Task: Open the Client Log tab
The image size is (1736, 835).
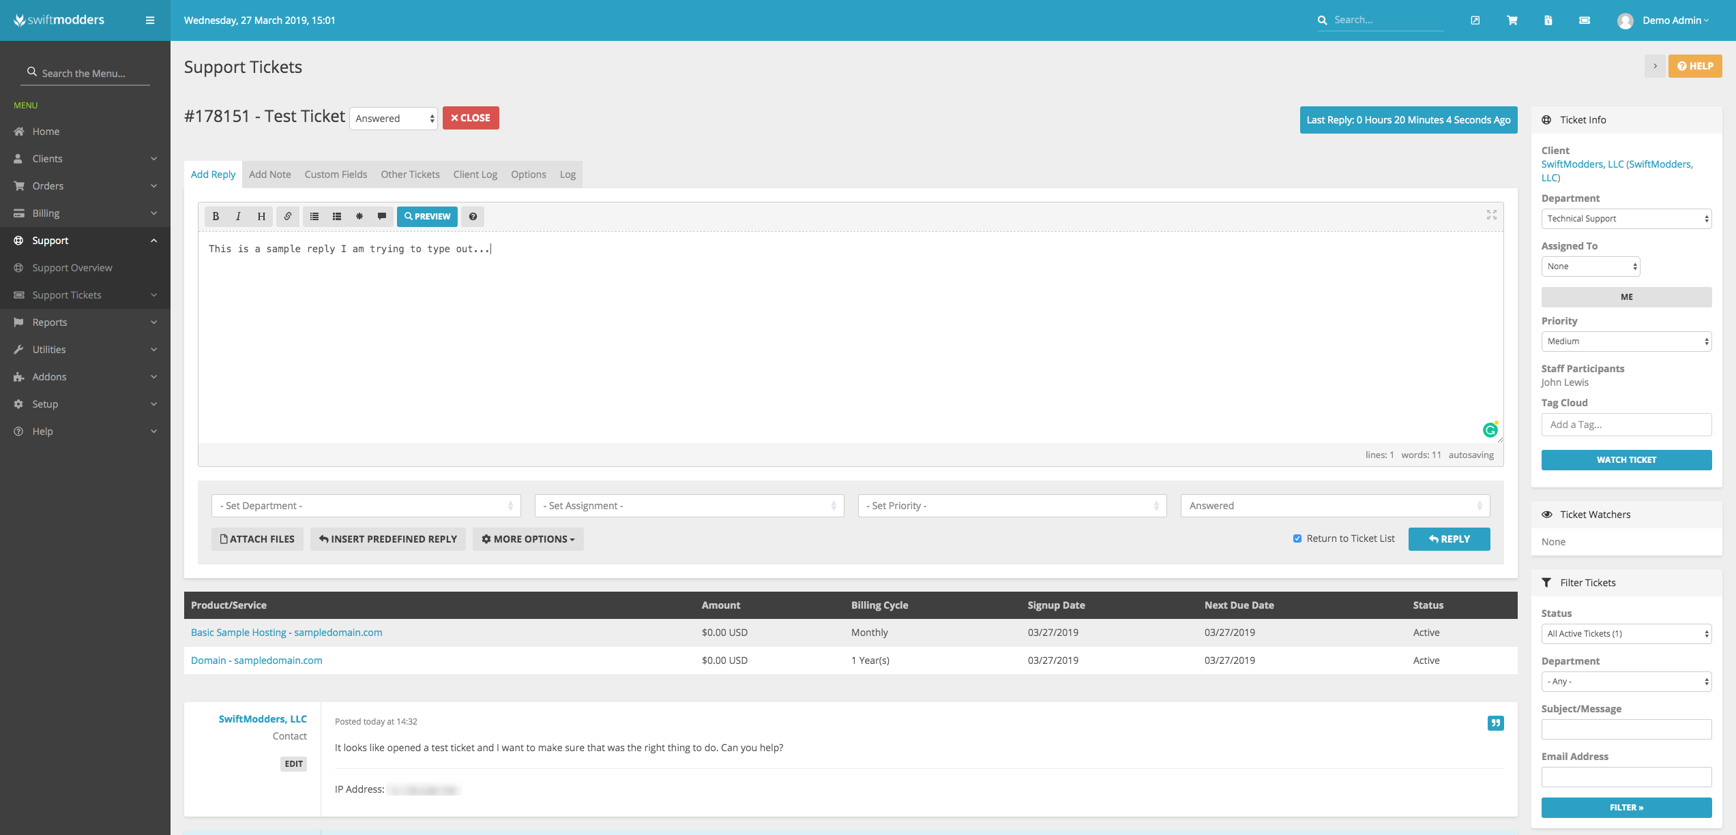Action: coord(475,174)
